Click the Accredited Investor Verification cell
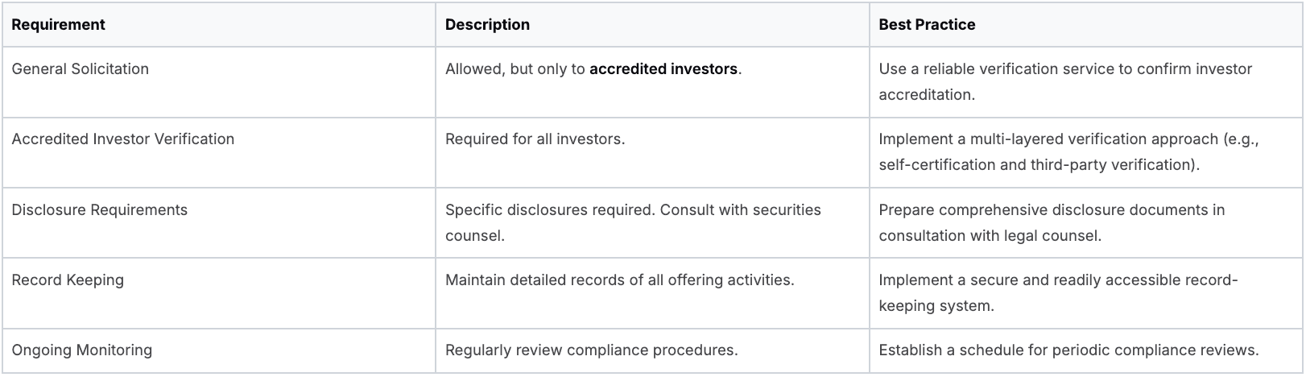Viewport: 1306px width, 377px height. [122, 139]
